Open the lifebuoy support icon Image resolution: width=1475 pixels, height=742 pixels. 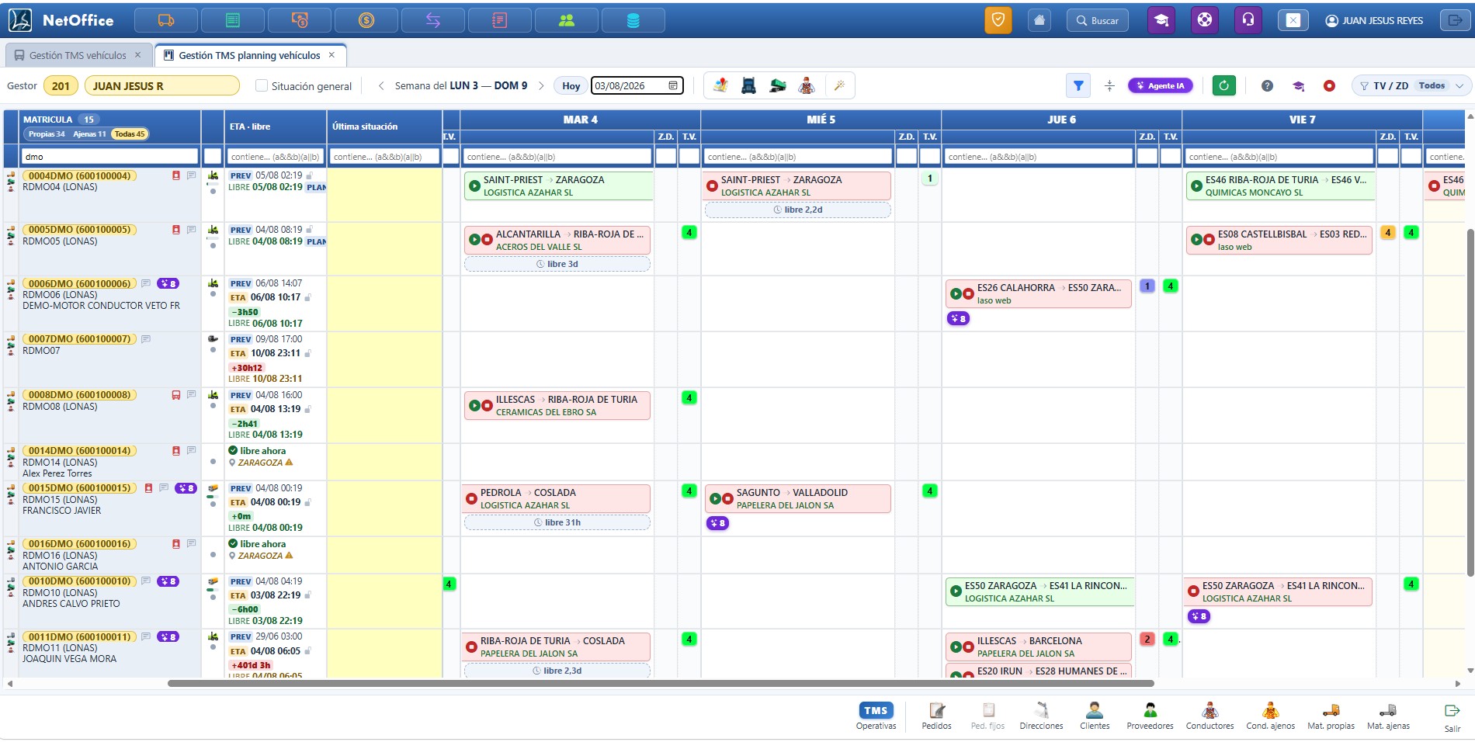[1205, 20]
